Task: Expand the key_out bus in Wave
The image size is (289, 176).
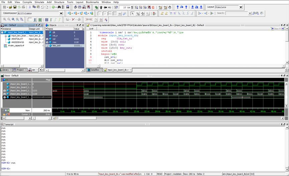Action: tap(4, 97)
